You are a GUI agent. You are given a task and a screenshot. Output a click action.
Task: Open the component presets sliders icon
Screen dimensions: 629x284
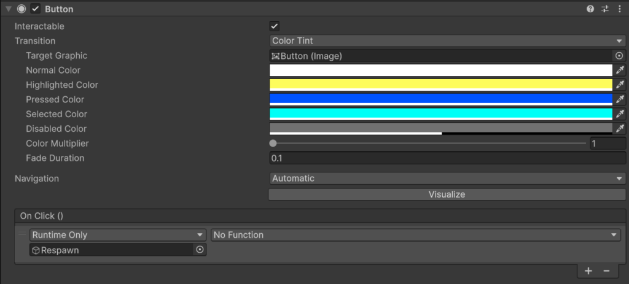coord(605,9)
